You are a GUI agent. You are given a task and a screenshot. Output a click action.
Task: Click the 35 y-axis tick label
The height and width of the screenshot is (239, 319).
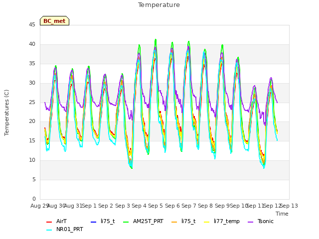coord(32,63)
